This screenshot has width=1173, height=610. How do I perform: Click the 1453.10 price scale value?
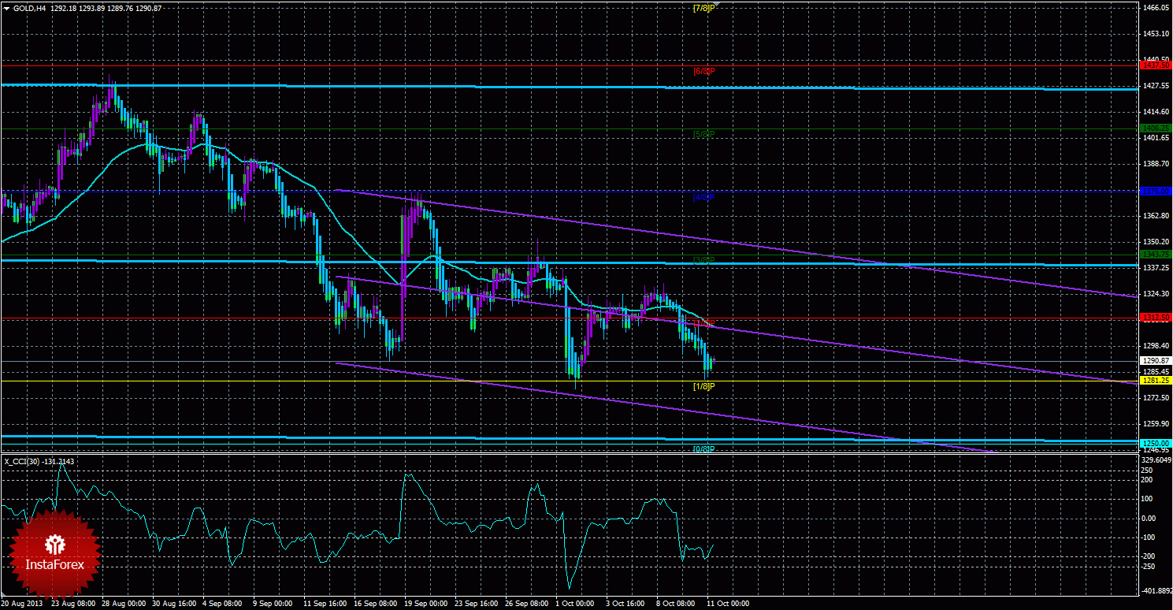pos(1156,34)
